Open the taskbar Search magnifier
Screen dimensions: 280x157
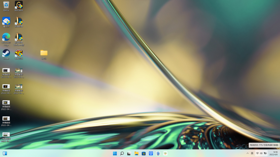tap(122, 153)
